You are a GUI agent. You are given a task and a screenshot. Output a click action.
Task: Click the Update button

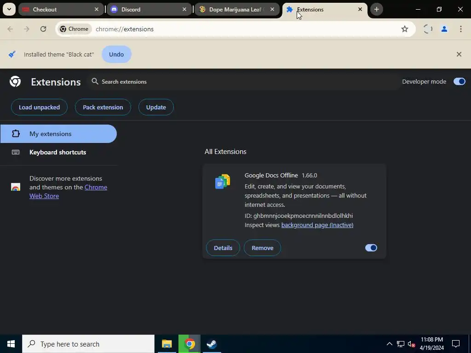click(156, 107)
